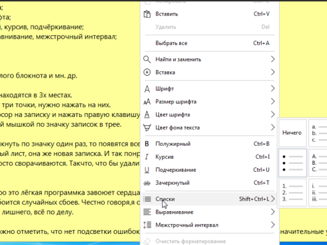Expand the Найти и заменить submenu arrow
This screenshot has height=245, width=327.
tap(273, 59)
